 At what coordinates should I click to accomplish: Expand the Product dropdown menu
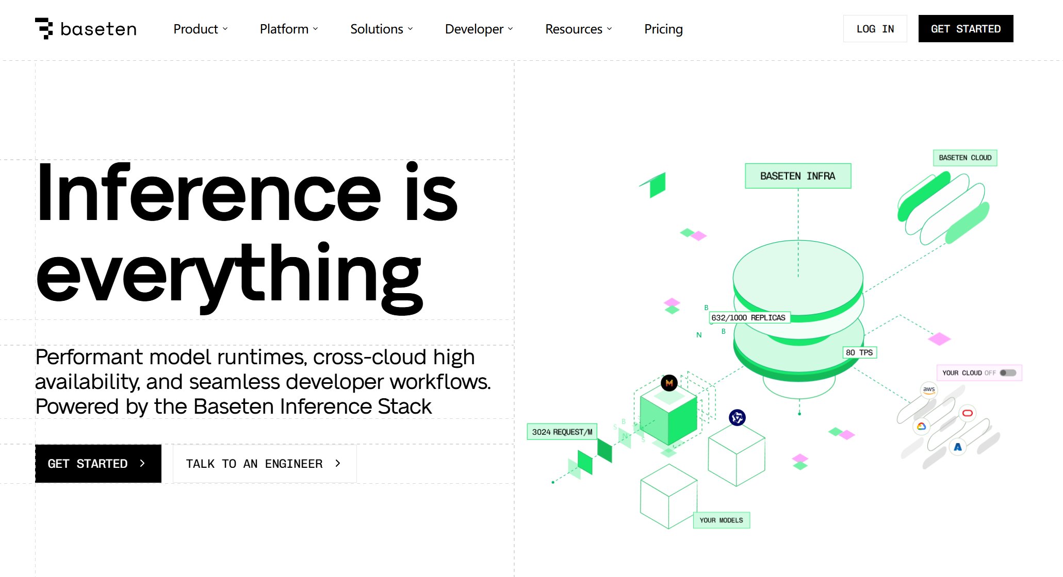coord(200,29)
